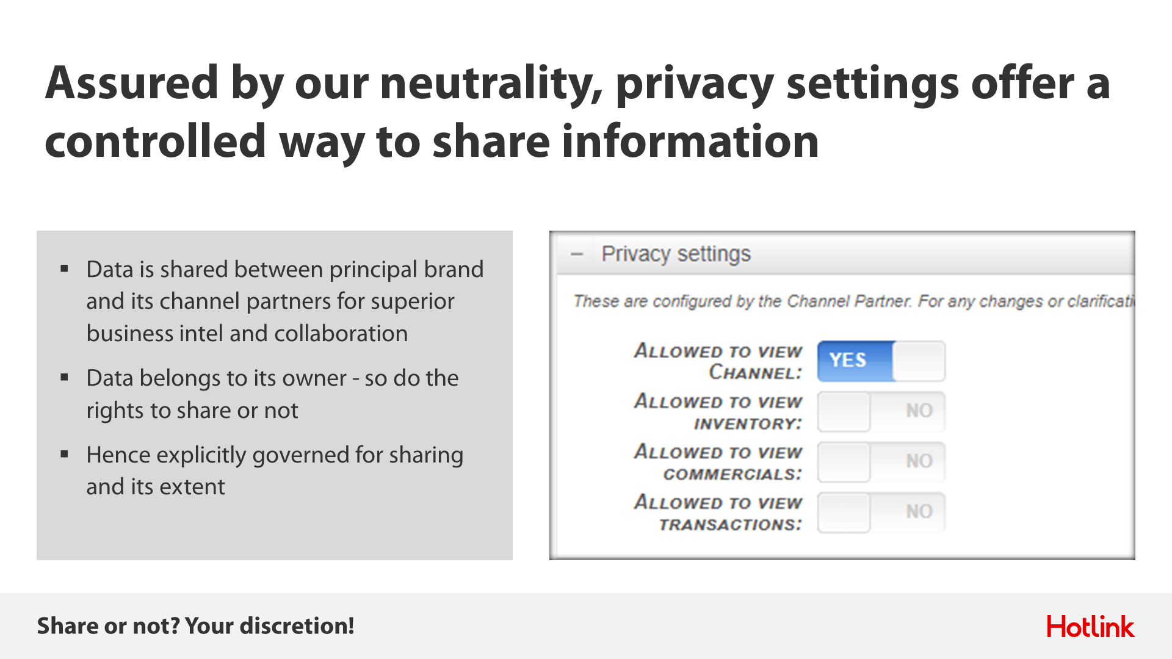The image size is (1172, 659).
Task: Enable Allowed to View Commercials toggle
Action: click(881, 463)
